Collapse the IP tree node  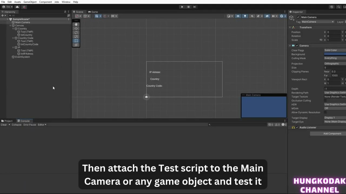pos(13,47)
